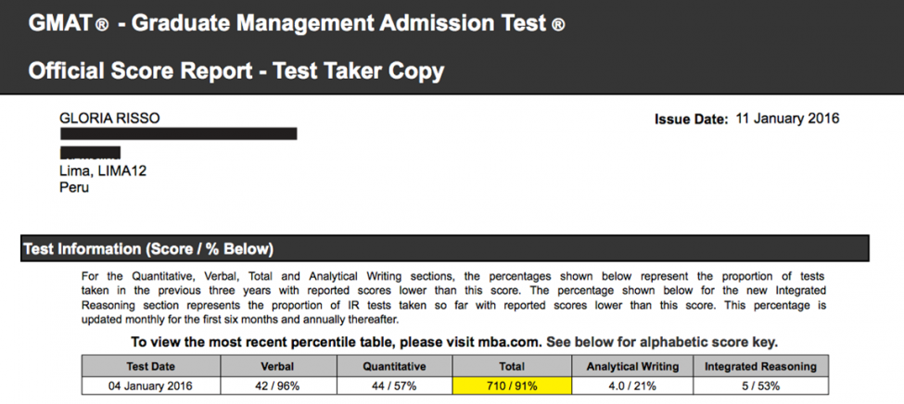Click the Quantitative score 44 / 57%
Viewport: 904px width, 404px height.
[394, 385]
